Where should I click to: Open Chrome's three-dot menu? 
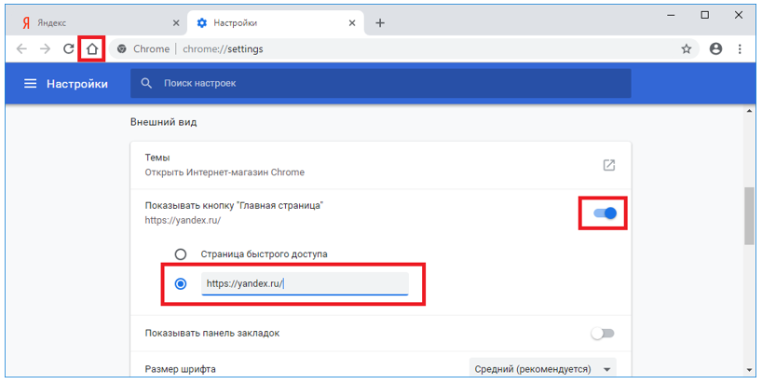click(x=739, y=48)
